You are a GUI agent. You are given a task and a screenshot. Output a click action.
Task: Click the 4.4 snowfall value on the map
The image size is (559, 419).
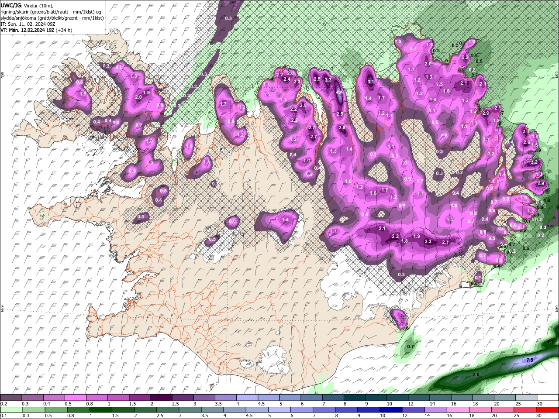(339, 93)
